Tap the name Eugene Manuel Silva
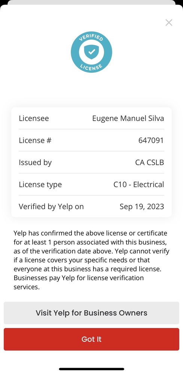This screenshot has height=374, width=183. click(x=128, y=118)
